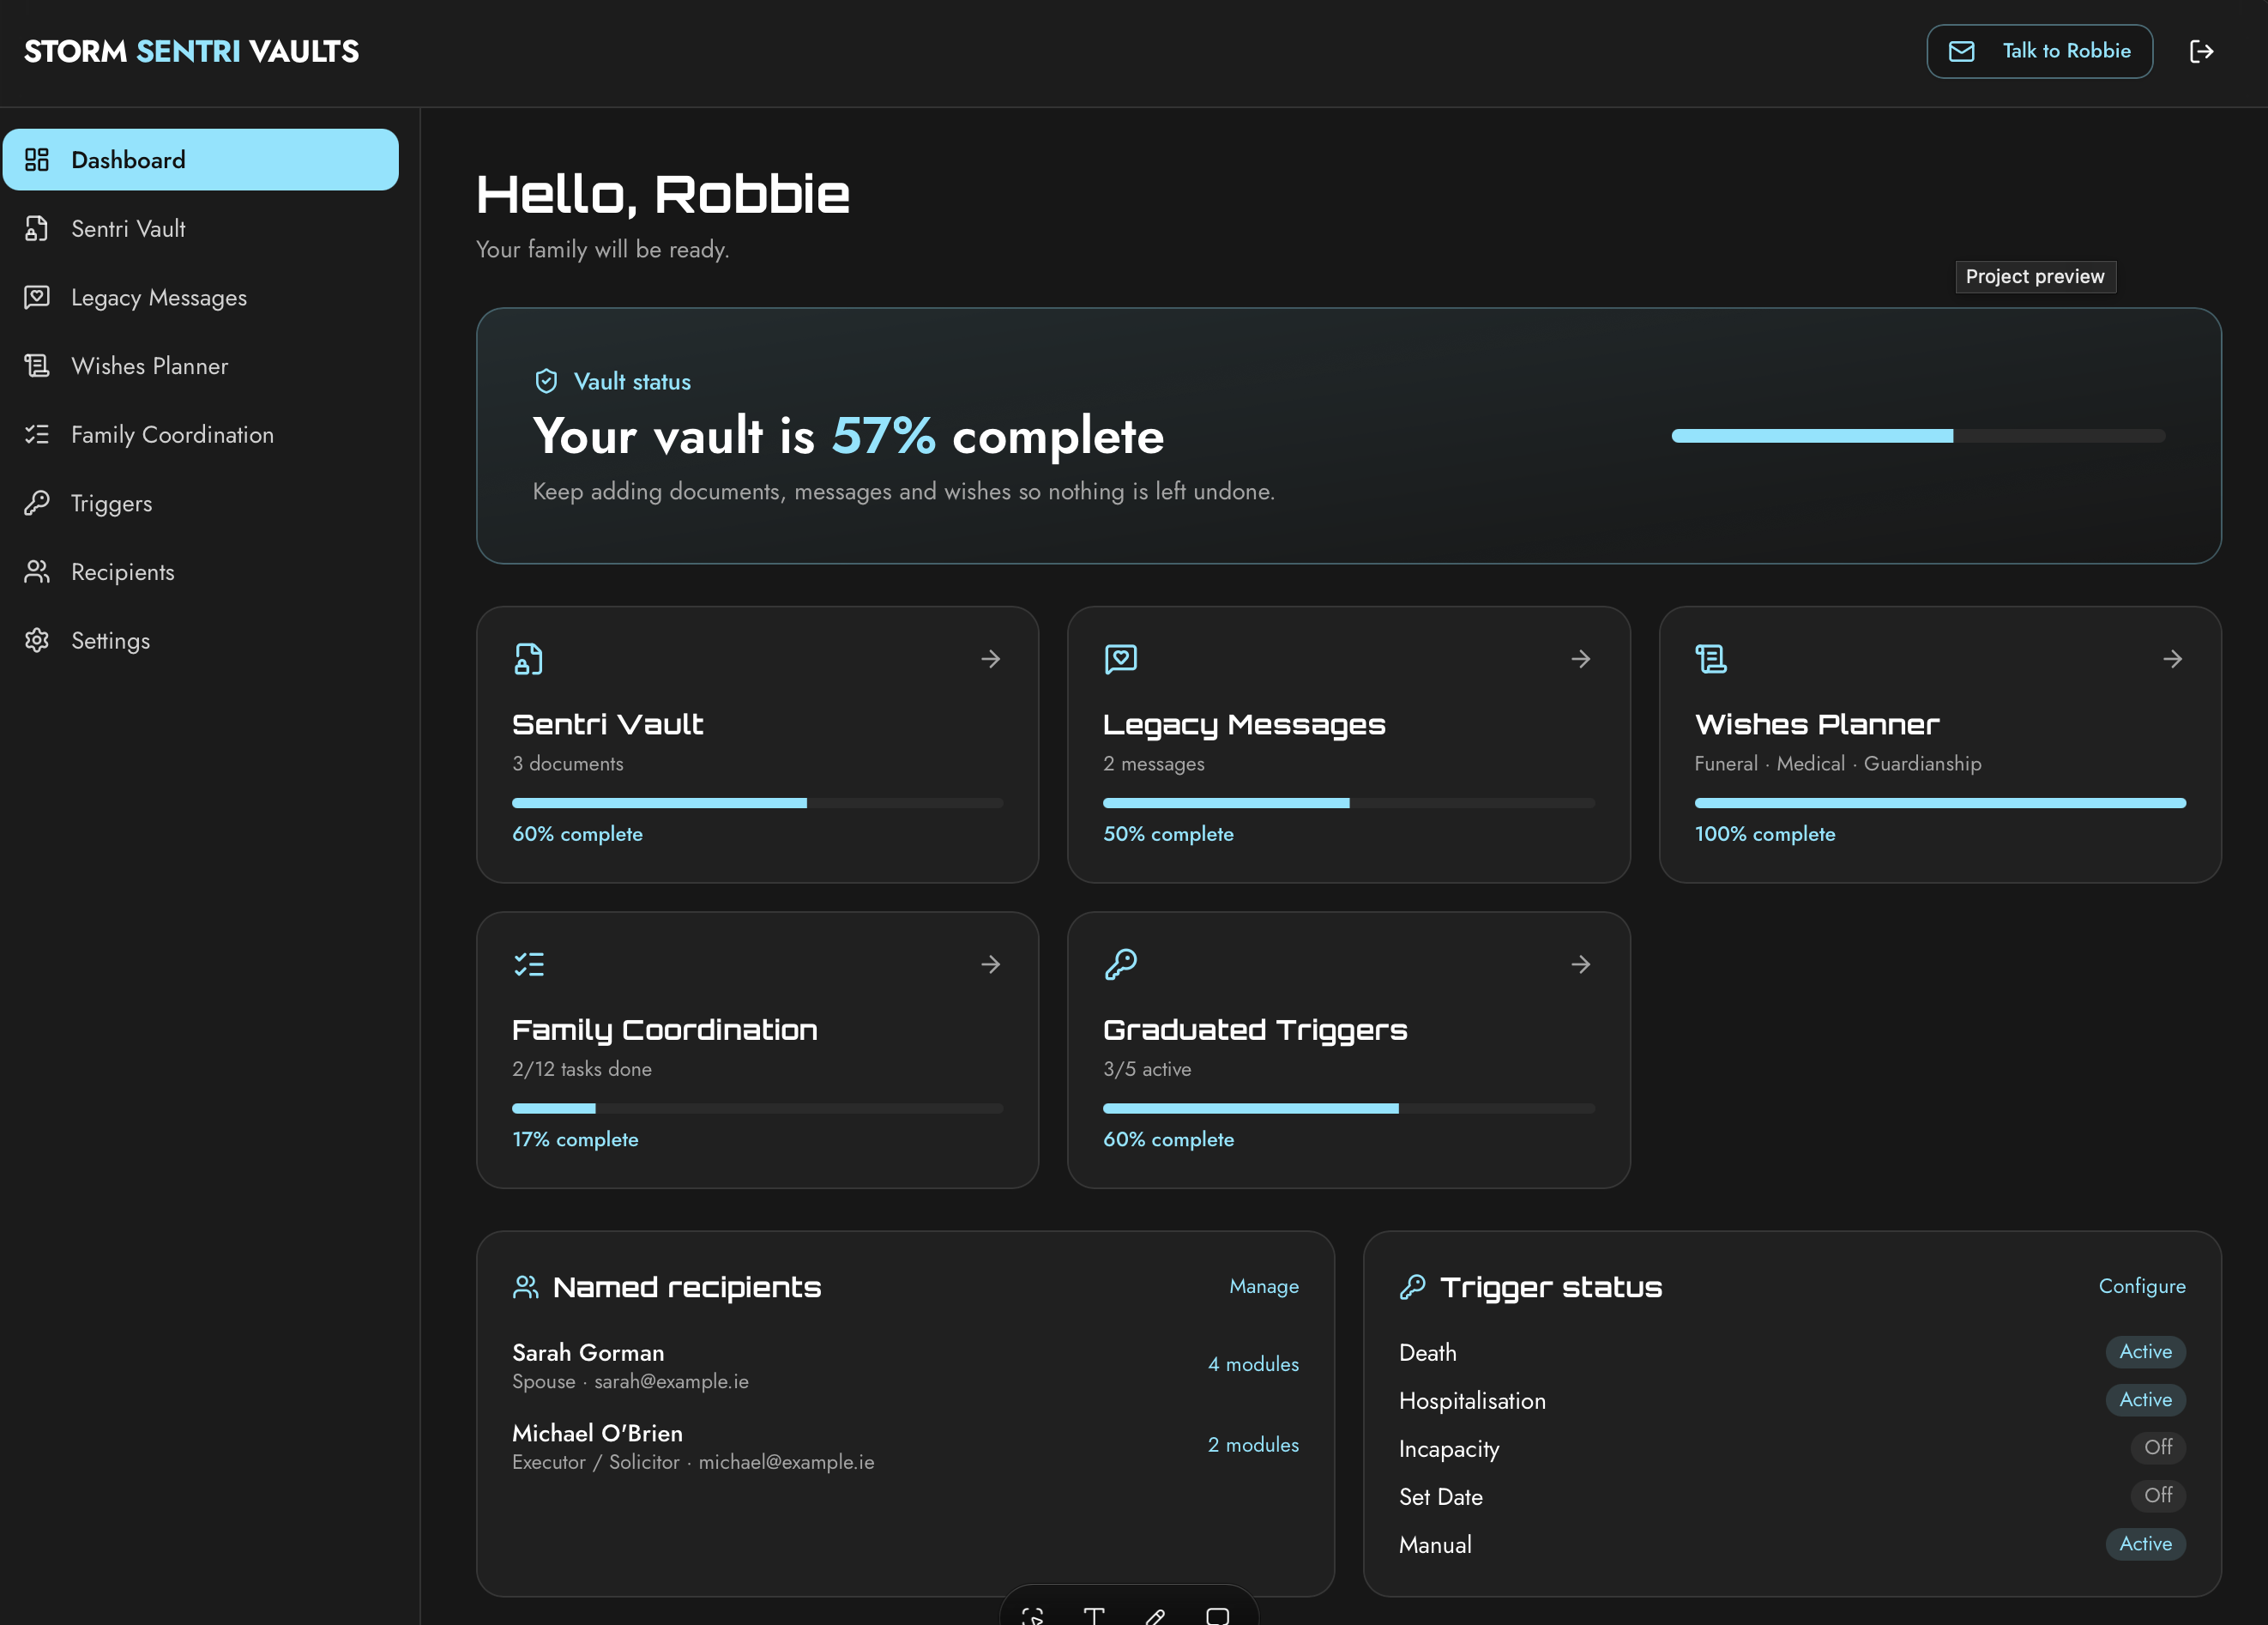Open Legacy Messages card via its arrow

1581,659
